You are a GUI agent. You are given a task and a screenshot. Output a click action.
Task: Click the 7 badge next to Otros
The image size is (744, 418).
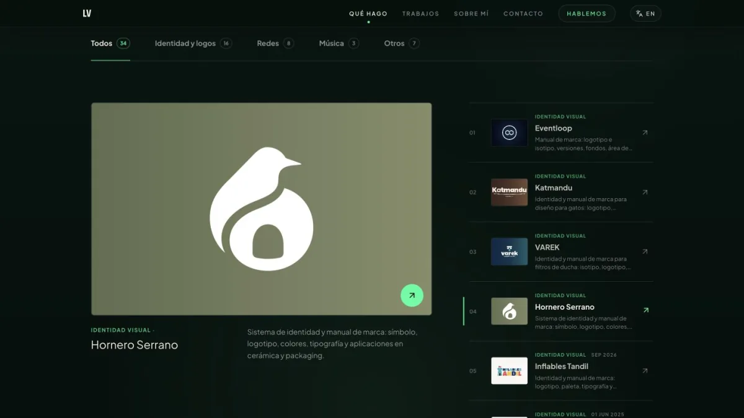click(x=414, y=43)
